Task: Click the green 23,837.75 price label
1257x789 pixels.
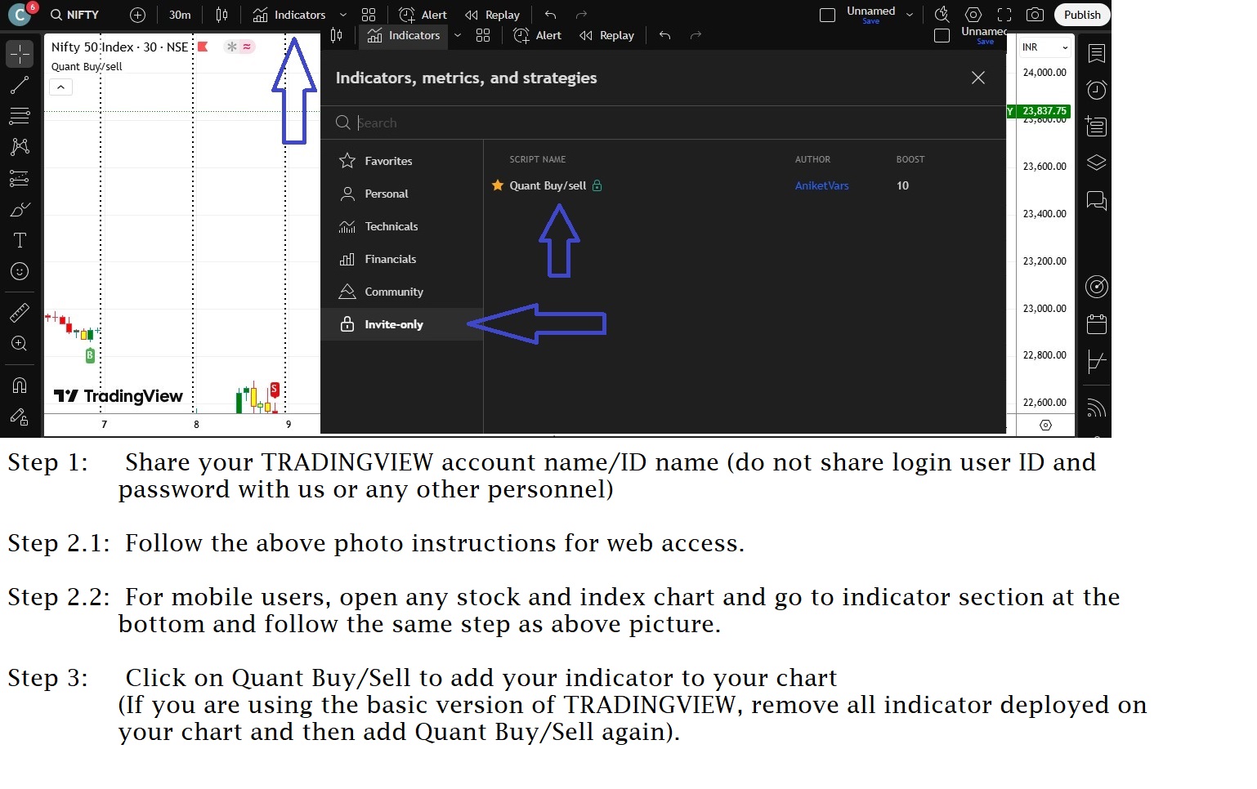Action: 1044,111
